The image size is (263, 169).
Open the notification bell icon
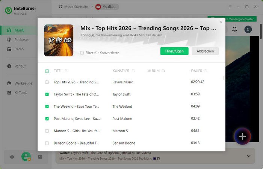[235, 29]
